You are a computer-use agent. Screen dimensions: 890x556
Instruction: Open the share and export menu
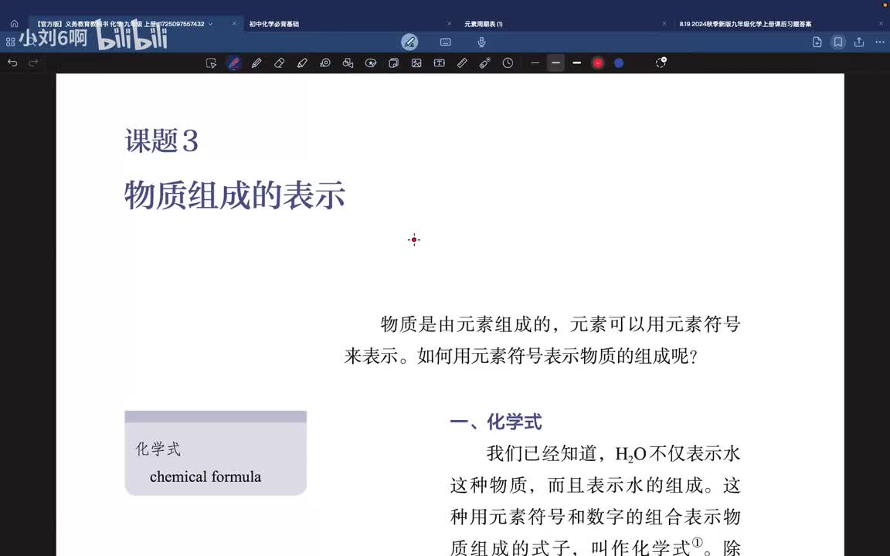pyautogui.click(x=859, y=42)
